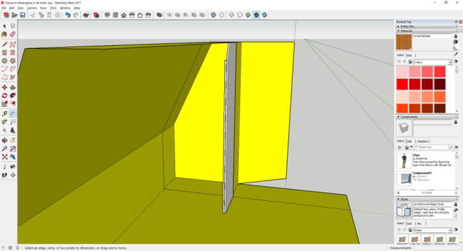Switch to Components Statistics tab

(x=422, y=141)
